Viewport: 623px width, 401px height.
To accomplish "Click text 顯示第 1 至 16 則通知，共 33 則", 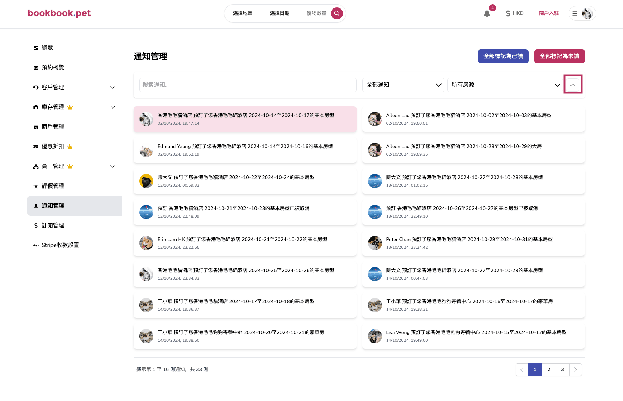I will (172, 370).
